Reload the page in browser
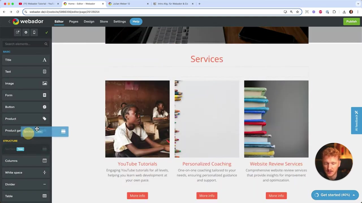The height and width of the screenshot is (203, 362). coord(18,12)
